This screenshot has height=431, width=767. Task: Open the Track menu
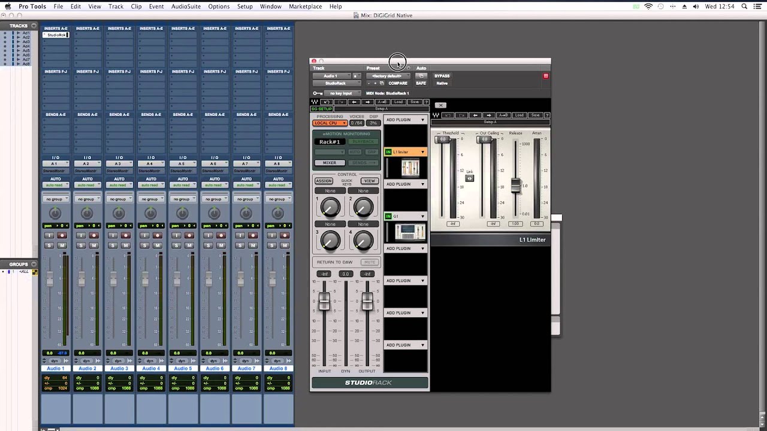(x=116, y=7)
